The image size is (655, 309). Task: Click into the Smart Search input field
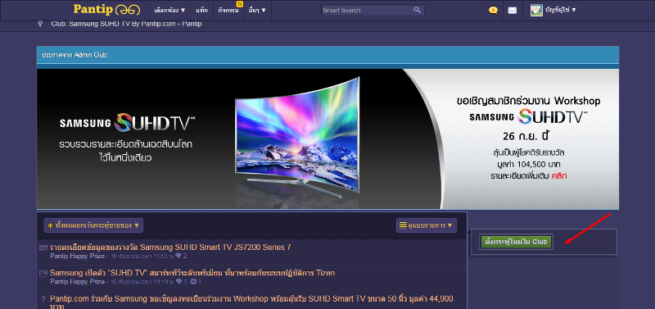(x=367, y=10)
